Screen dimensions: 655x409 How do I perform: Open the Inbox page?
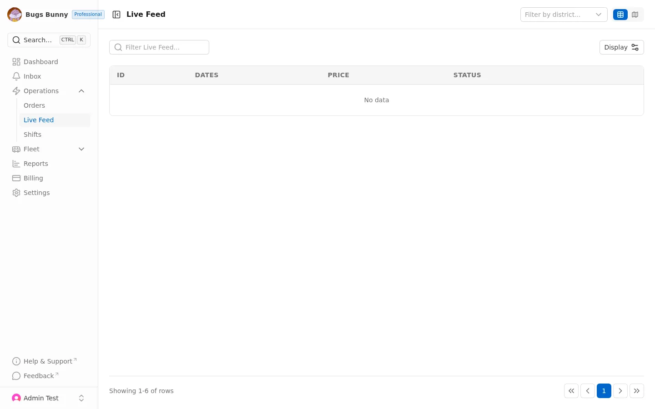(x=49, y=76)
